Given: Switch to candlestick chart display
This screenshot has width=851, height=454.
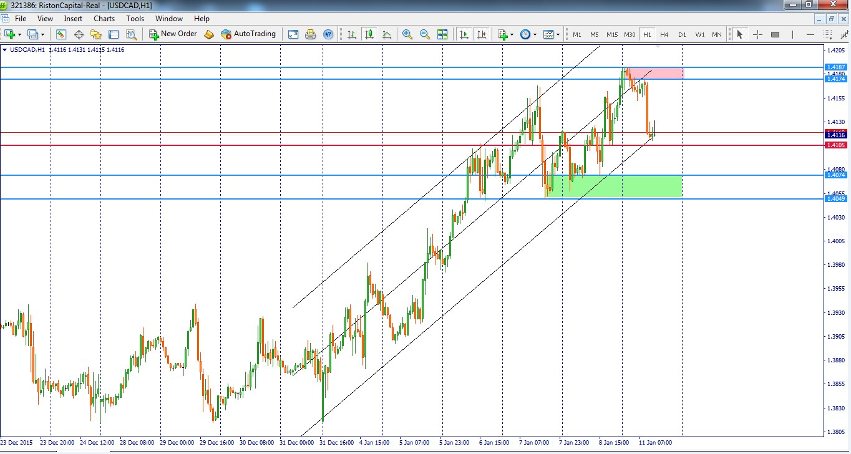Looking at the screenshot, I should (369, 34).
